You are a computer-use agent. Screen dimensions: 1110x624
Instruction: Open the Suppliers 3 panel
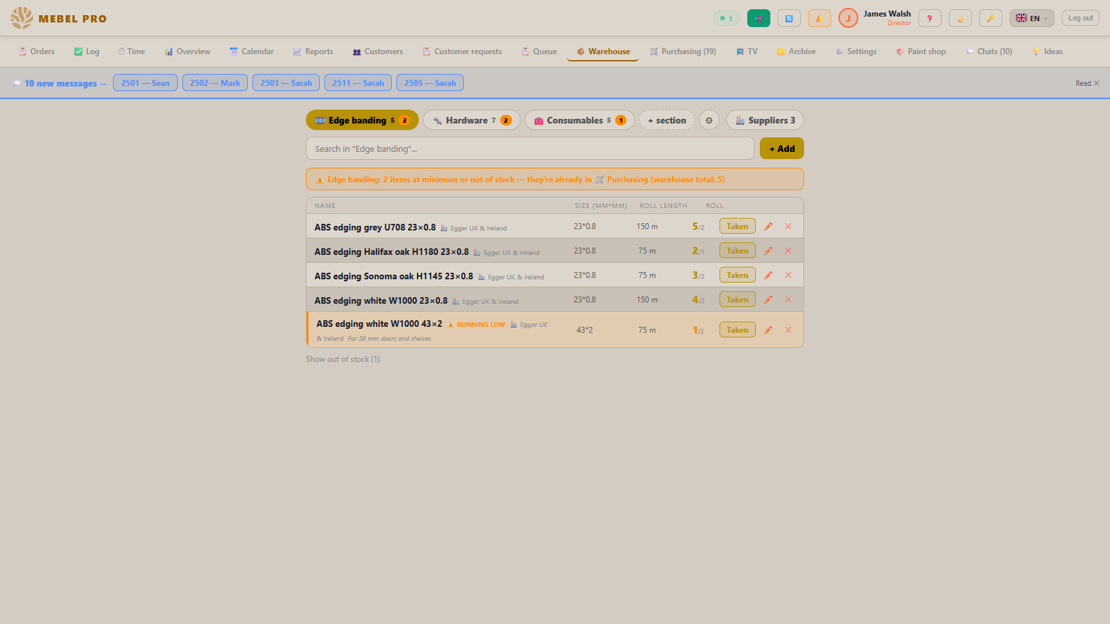point(765,120)
